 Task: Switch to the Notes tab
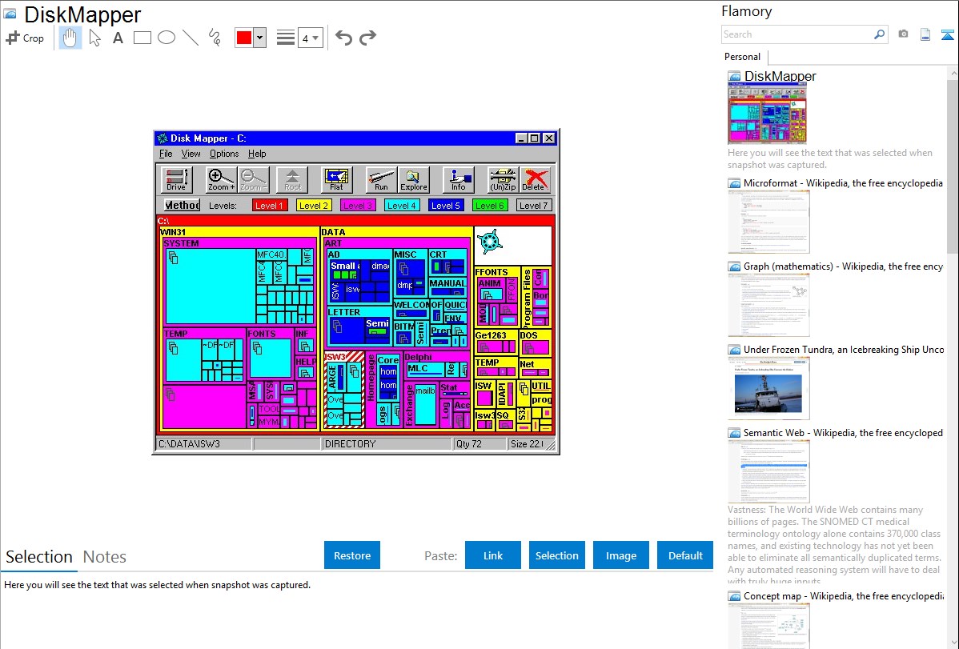[x=105, y=557]
